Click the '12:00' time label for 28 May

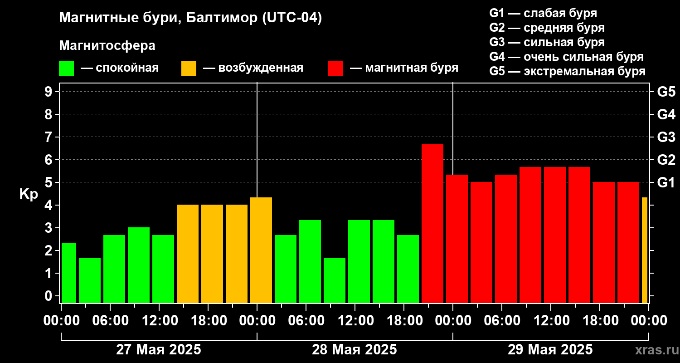(x=355, y=320)
